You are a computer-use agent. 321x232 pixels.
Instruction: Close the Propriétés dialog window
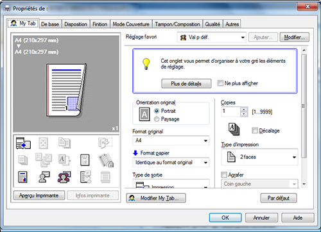pos(307,6)
